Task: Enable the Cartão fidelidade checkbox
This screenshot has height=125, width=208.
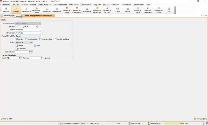Action: pos(56,39)
